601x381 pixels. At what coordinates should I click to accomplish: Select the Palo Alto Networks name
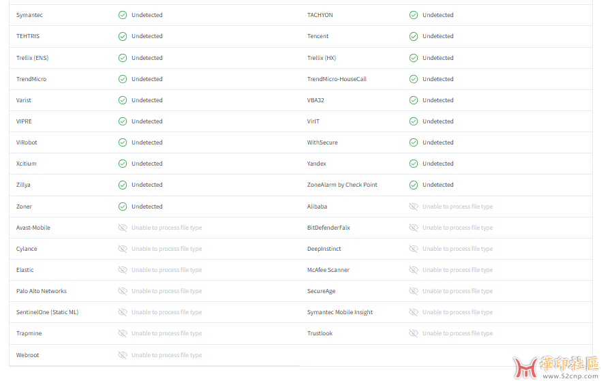click(42, 291)
